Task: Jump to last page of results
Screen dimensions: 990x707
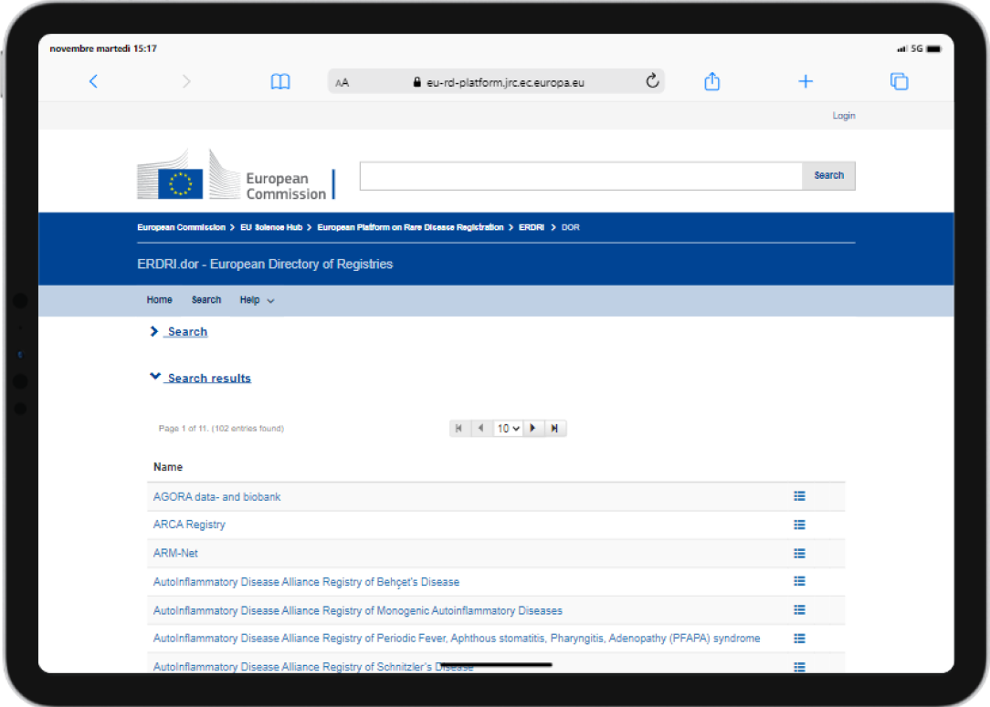Action: (555, 428)
